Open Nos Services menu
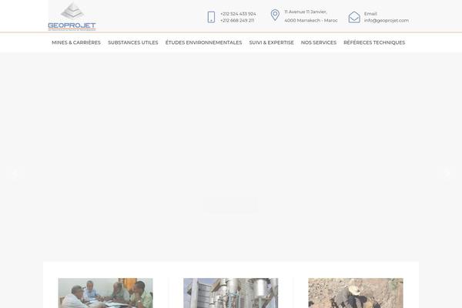The height and width of the screenshot is (308, 462). [x=319, y=42]
